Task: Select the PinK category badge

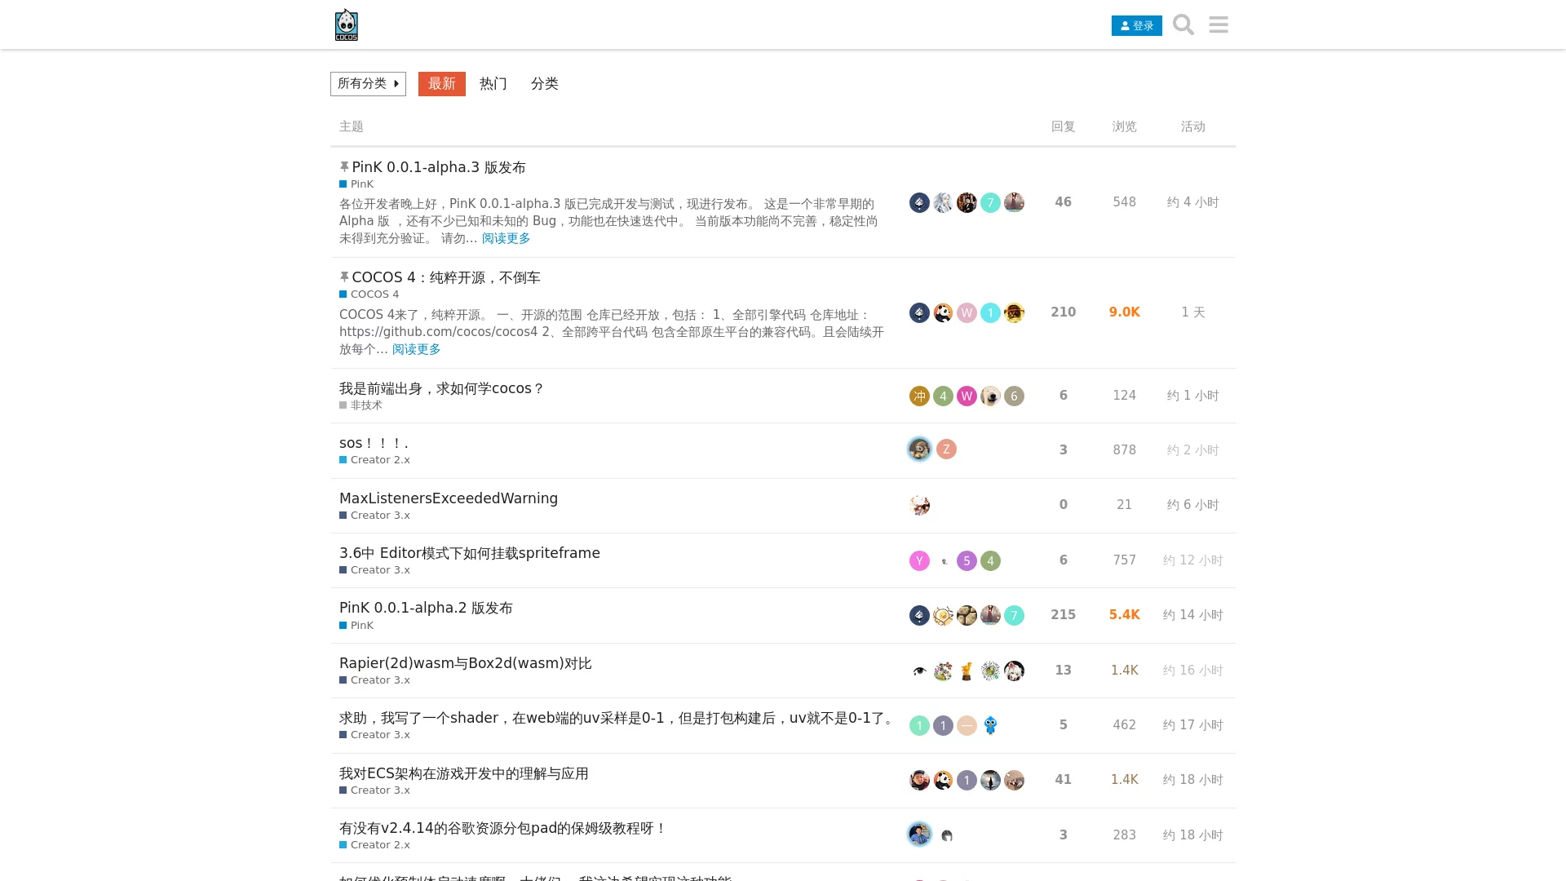Action: click(x=356, y=184)
